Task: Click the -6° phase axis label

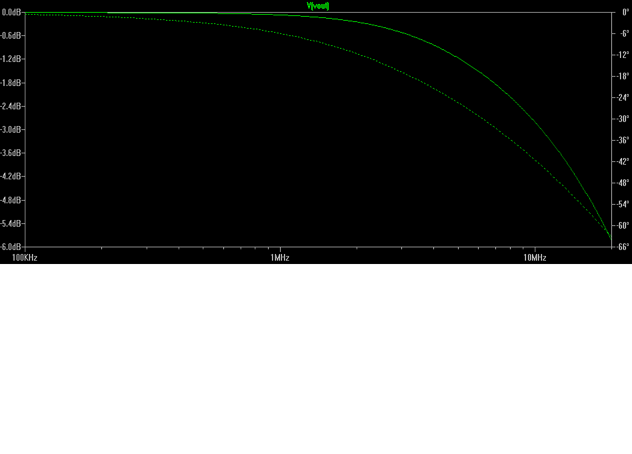Action: (x=625, y=33)
